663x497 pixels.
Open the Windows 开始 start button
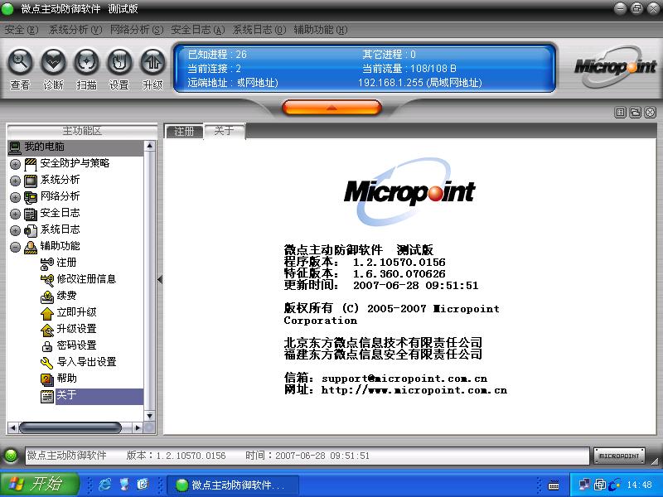coord(40,485)
